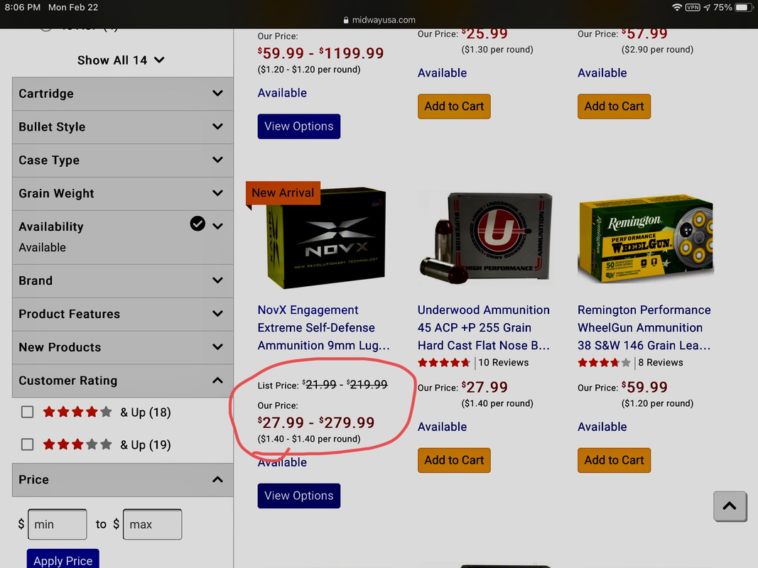Tap the midwayusa.com address bar

pyautogui.click(x=379, y=20)
